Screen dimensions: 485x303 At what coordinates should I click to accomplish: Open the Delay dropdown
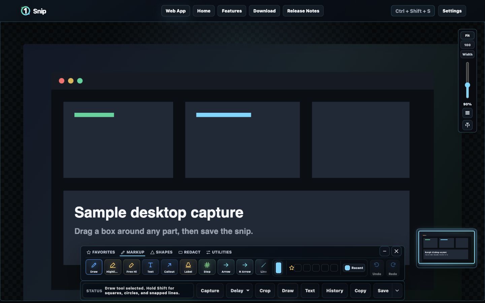[240, 291]
